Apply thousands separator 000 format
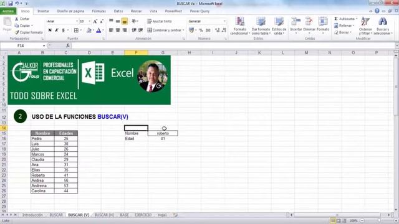Image resolution: width=399 pixels, height=224 pixels. tap(208, 30)
